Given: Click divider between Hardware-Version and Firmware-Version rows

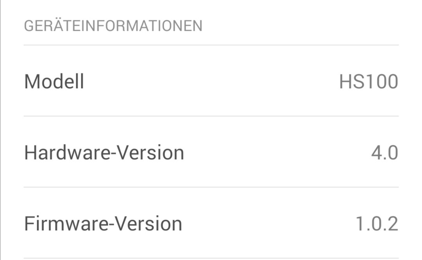Looking at the screenshot, I should pos(211,187).
